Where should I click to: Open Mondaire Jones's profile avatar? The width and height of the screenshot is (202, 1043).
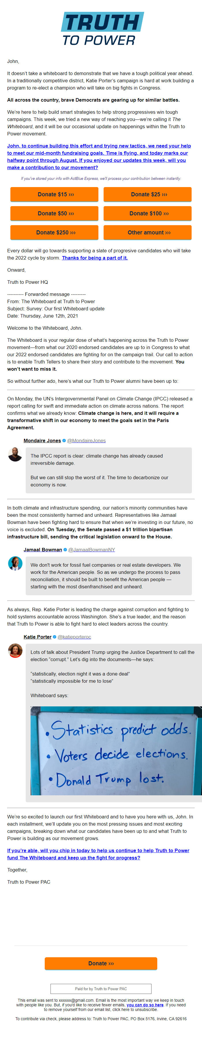point(15,454)
